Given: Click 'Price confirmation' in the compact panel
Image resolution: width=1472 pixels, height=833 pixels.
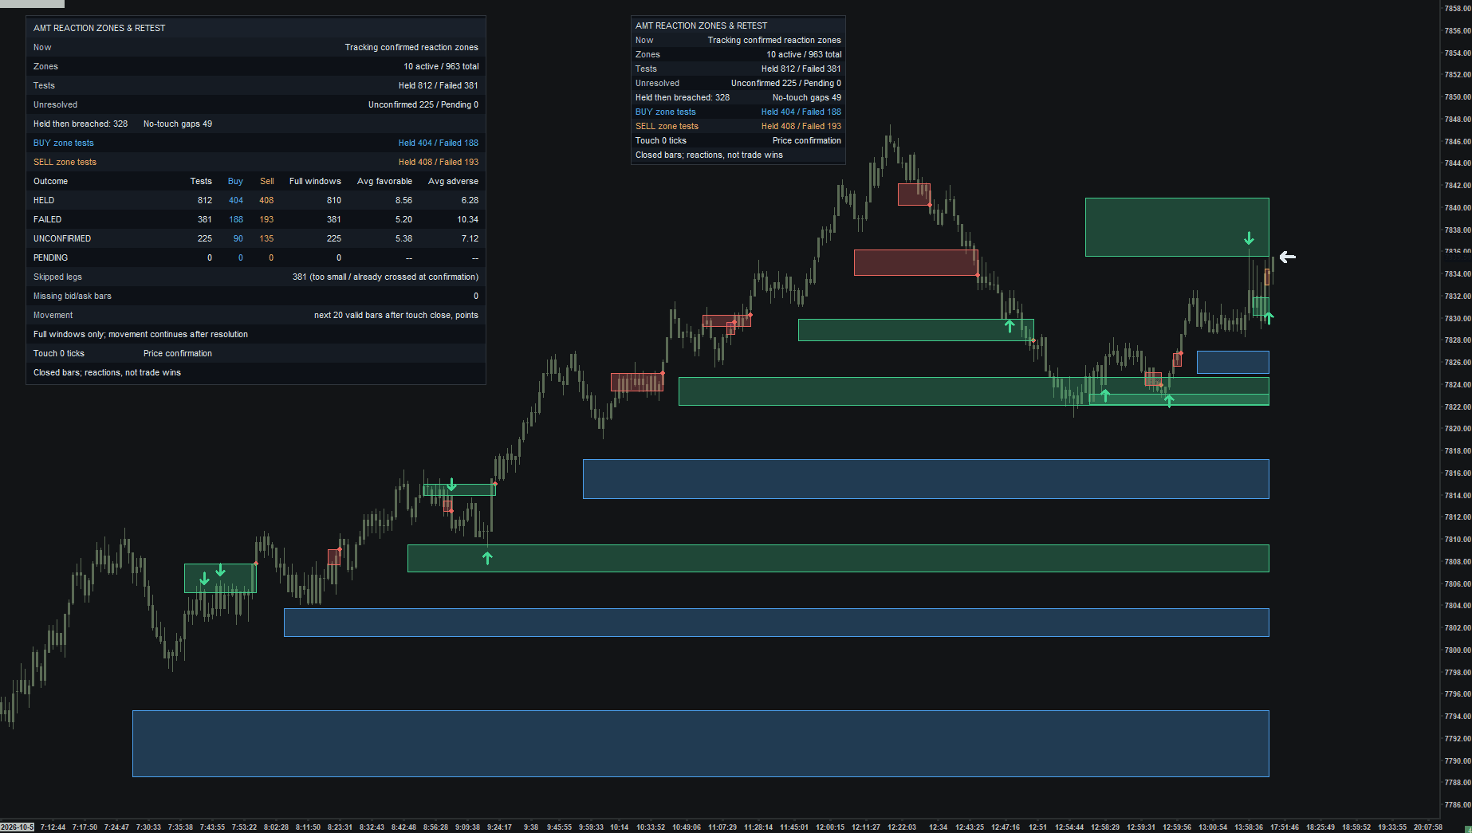Looking at the screenshot, I should [x=806, y=140].
